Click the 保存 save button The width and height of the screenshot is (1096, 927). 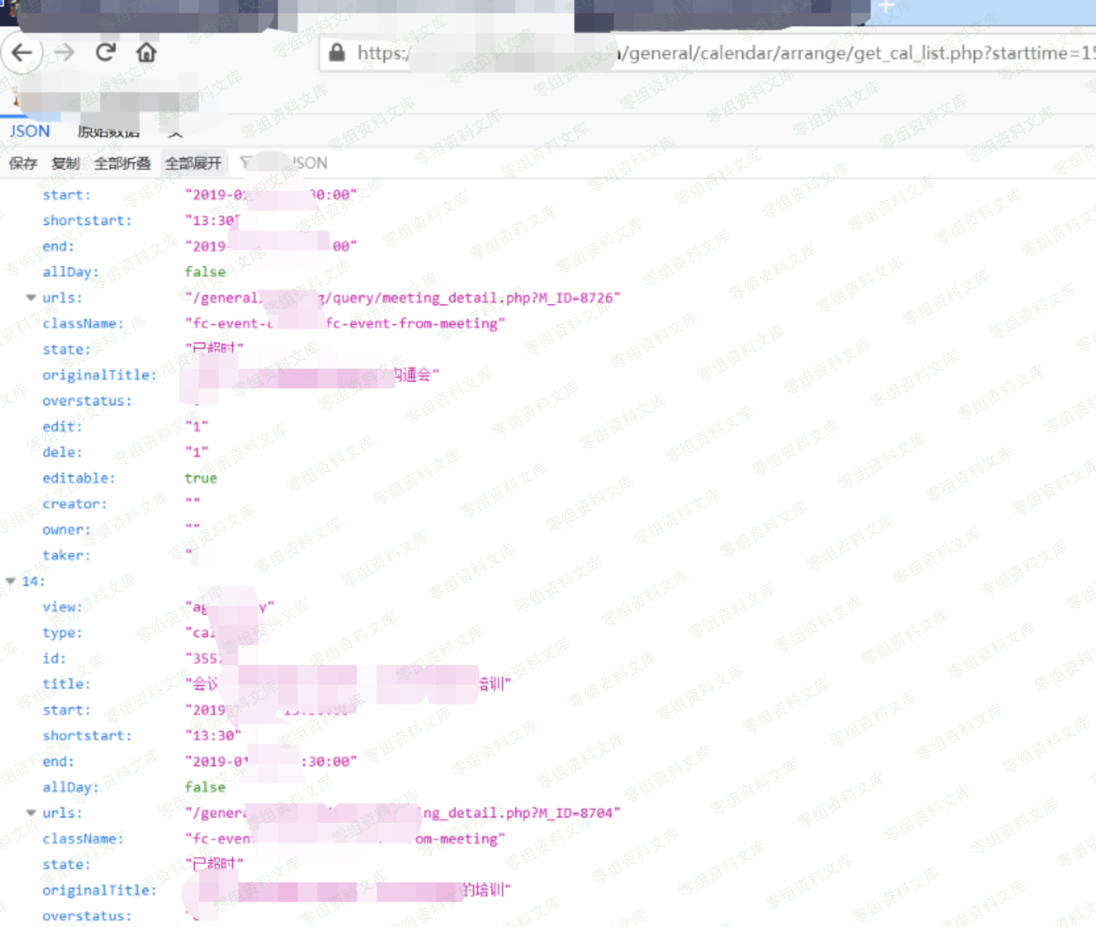(23, 163)
